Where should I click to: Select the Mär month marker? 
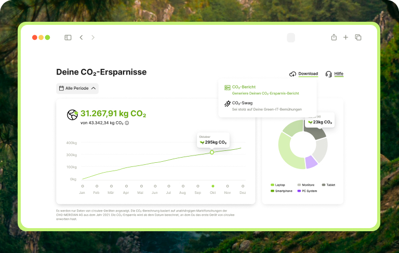tap(111, 186)
